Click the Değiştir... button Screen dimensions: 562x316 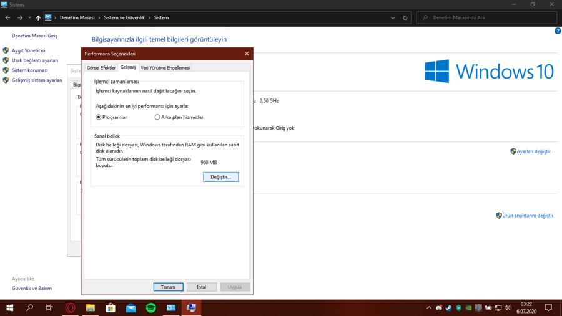[221, 177]
